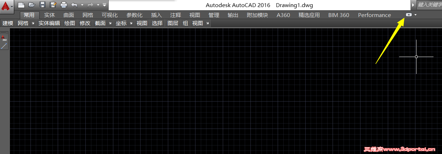Toggle the ribbon minimize button
This screenshot has height=154, width=442.
tap(408, 15)
